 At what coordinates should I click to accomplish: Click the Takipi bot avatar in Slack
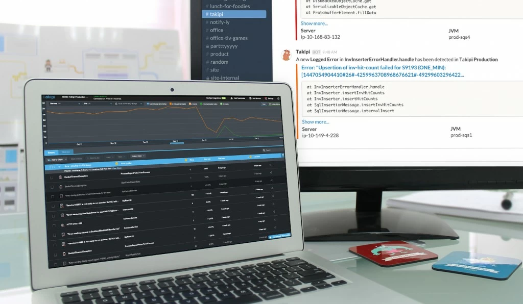pyautogui.click(x=286, y=55)
